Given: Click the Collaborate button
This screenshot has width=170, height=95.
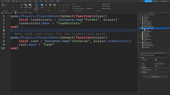Looking at the screenshot, I should [148, 1].
